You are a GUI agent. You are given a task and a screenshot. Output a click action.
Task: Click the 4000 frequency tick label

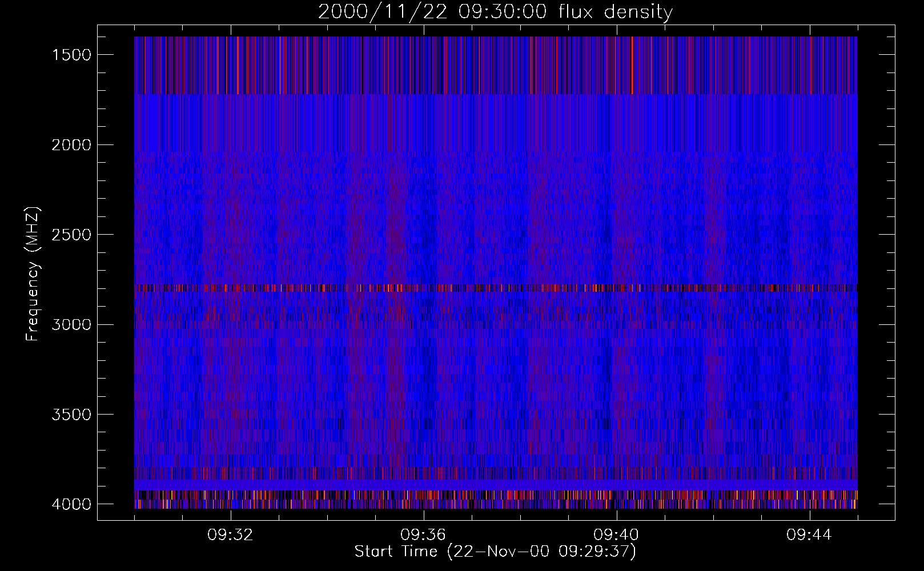tap(71, 504)
